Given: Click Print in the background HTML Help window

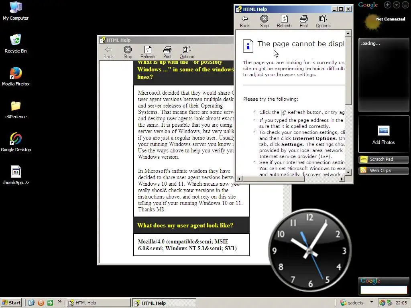Looking at the screenshot, I should coord(167,53).
